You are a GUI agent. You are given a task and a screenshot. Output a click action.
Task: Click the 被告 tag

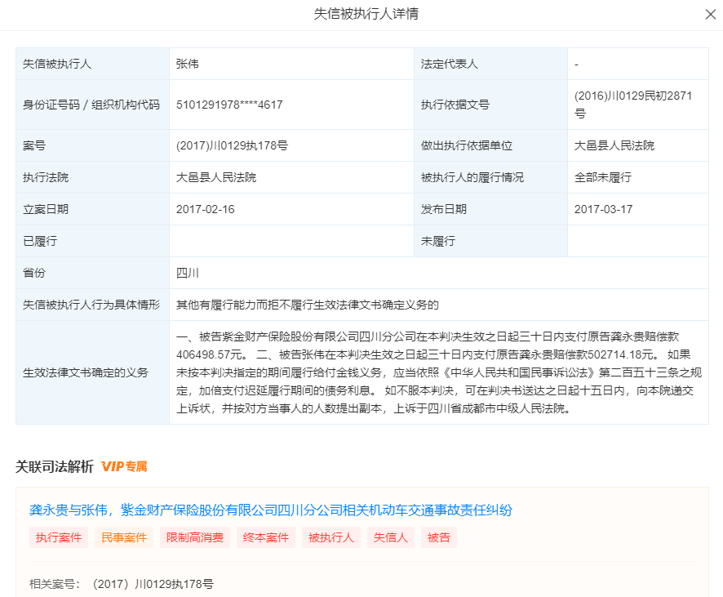[438, 537]
